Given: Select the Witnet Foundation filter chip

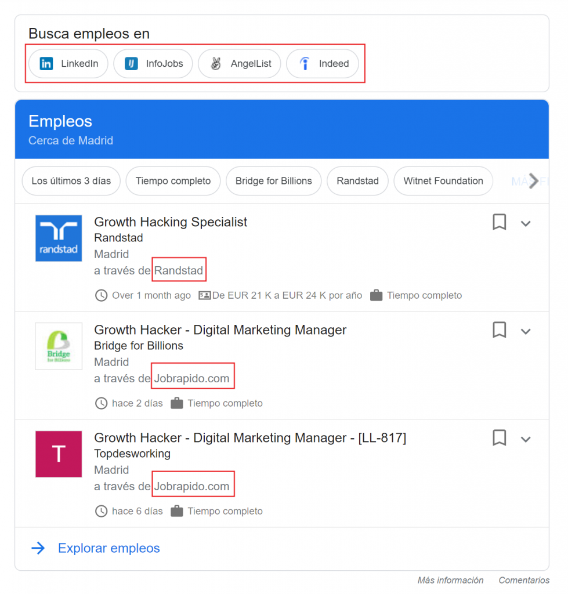Looking at the screenshot, I should pos(443,181).
